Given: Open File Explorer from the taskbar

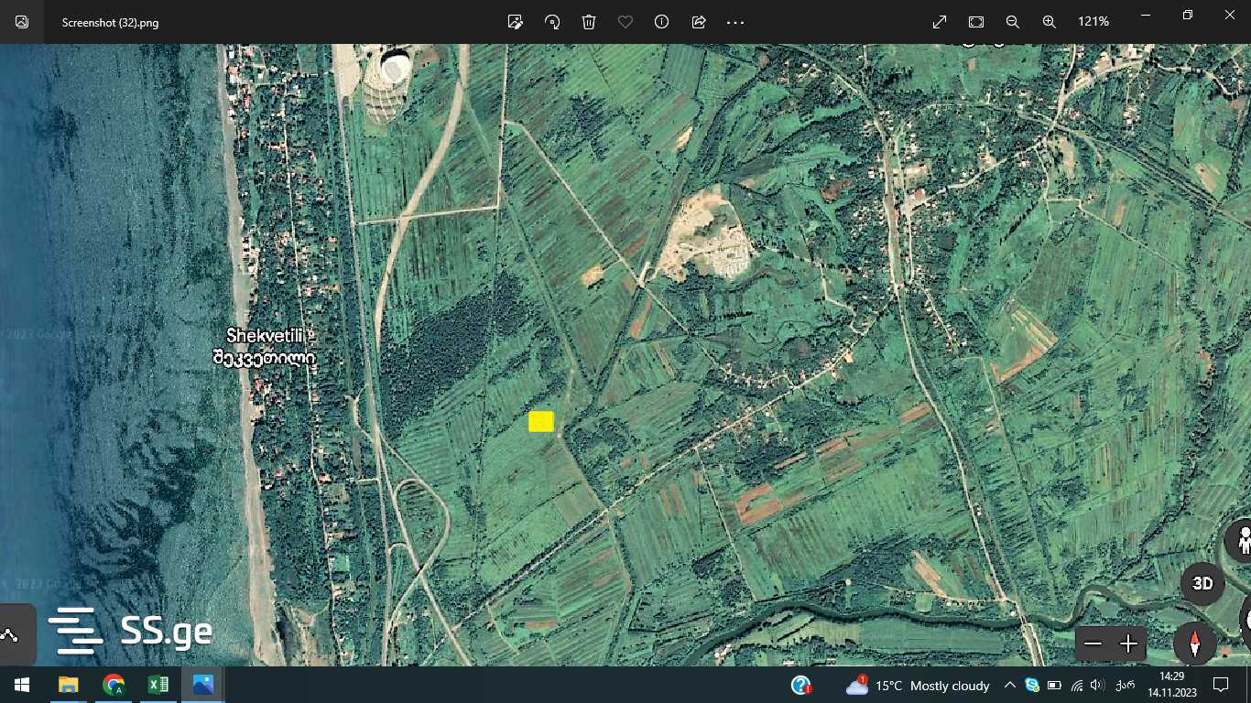Looking at the screenshot, I should [69, 685].
